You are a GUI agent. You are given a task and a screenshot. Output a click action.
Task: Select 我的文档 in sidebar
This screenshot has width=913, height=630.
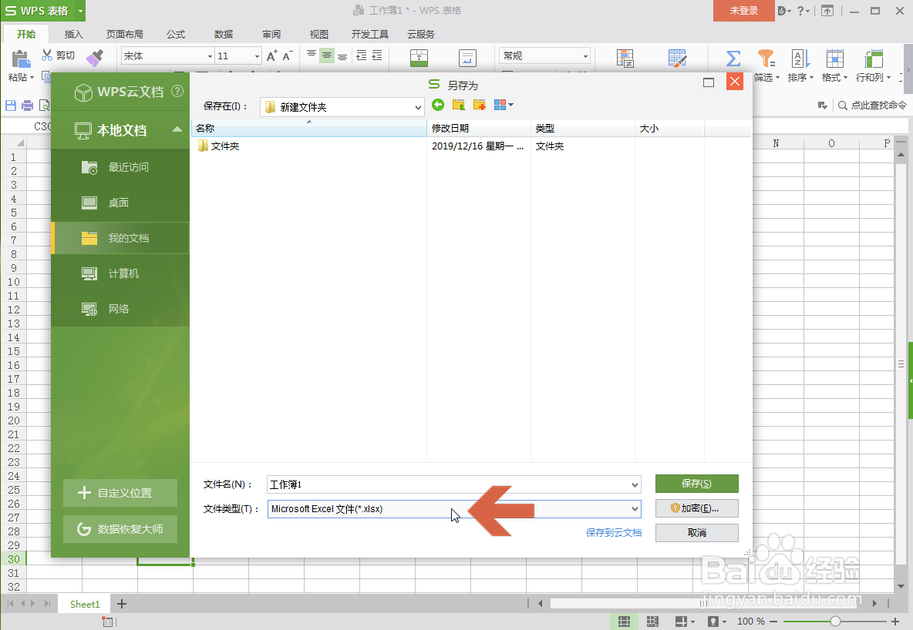coord(120,238)
